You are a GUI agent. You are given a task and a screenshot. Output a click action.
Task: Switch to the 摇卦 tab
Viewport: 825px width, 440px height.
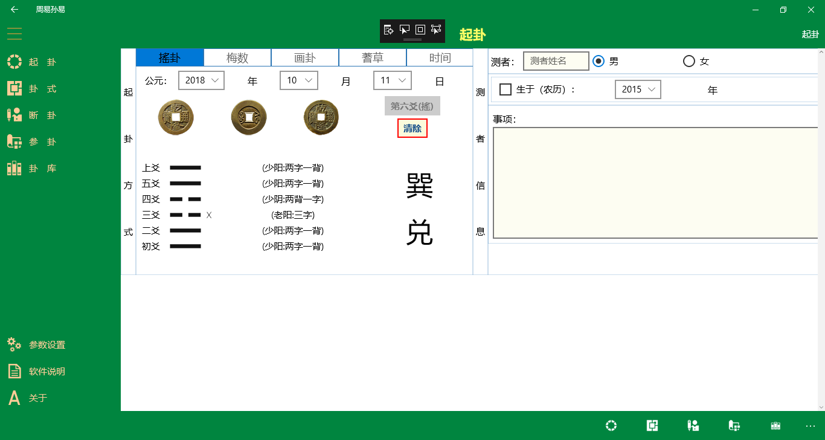(x=170, y=57)
